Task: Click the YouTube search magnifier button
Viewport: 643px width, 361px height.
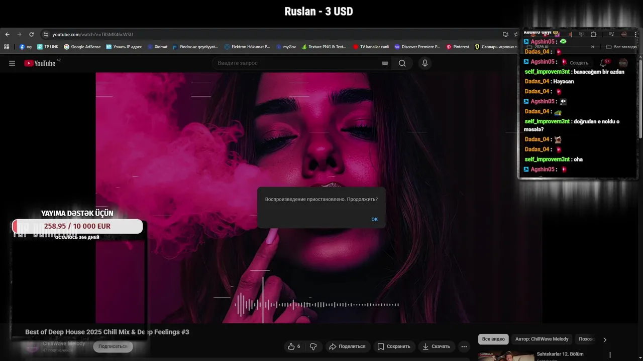Action: pos(402,63)
